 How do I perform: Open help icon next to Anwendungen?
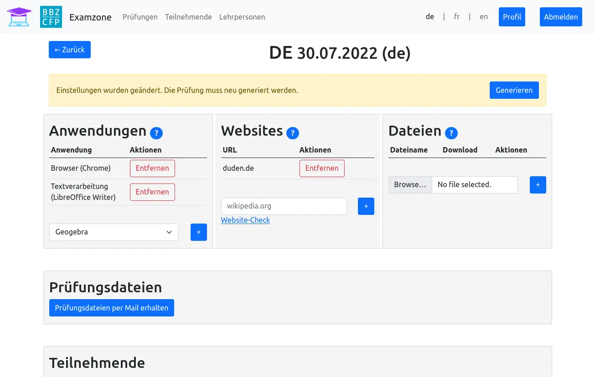156,133
